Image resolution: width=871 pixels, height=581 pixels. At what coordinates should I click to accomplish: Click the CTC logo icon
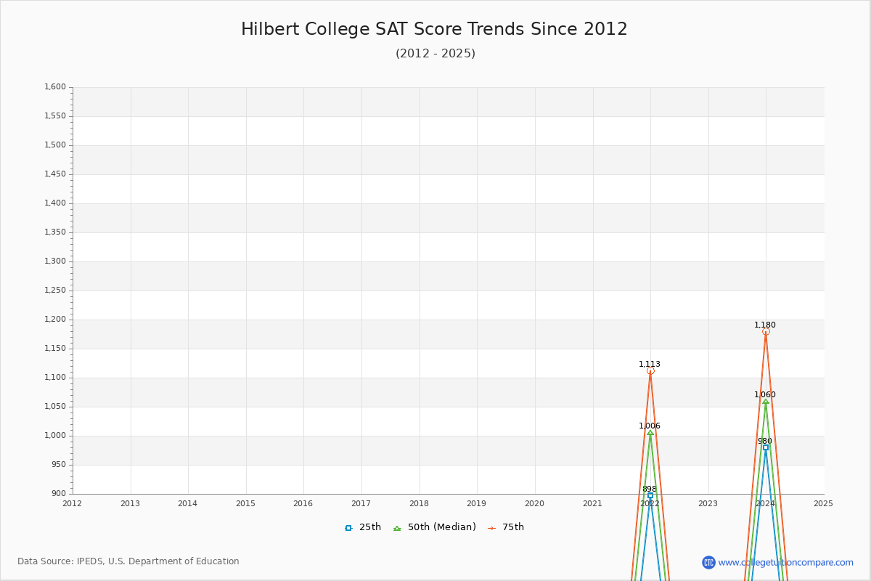(x=708, y=562)
